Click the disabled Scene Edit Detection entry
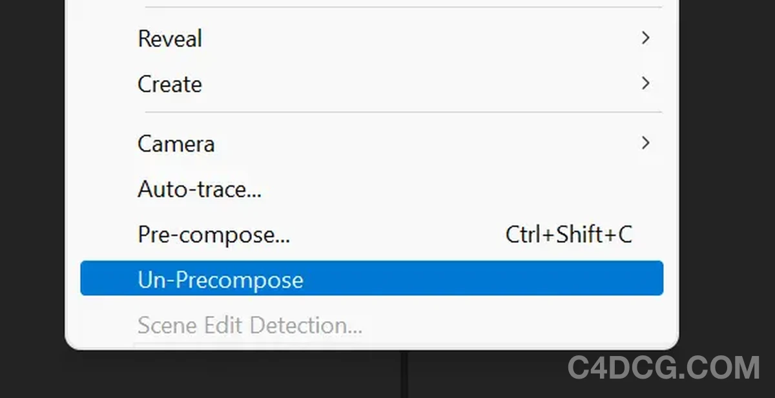Screen dimensions: 775x398 (x=249, y=325)
